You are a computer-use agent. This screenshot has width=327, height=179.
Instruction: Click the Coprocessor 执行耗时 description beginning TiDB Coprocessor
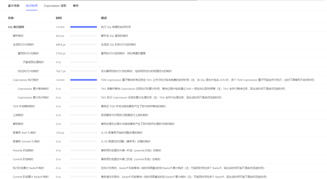coord(208,80)
